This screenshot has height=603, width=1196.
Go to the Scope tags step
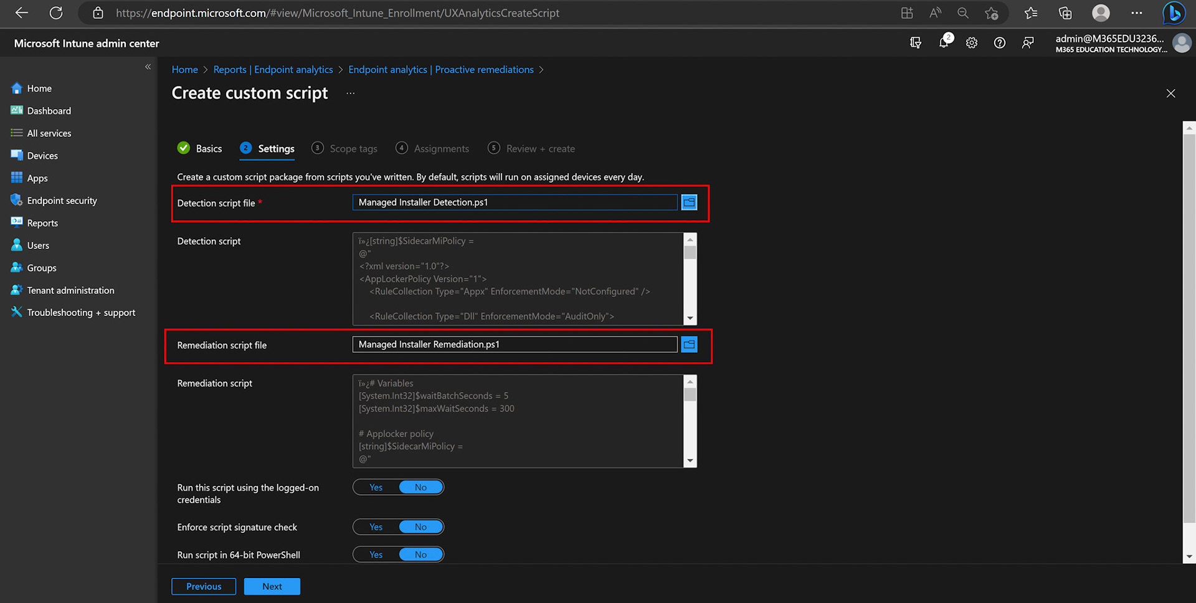344,148
